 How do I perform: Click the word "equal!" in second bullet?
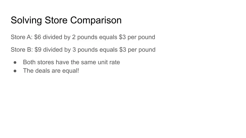(71, 71)
